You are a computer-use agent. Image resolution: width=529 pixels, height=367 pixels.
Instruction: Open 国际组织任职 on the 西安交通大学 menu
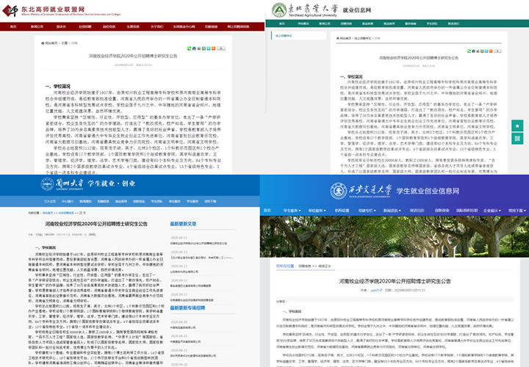[x=467, y=211]
